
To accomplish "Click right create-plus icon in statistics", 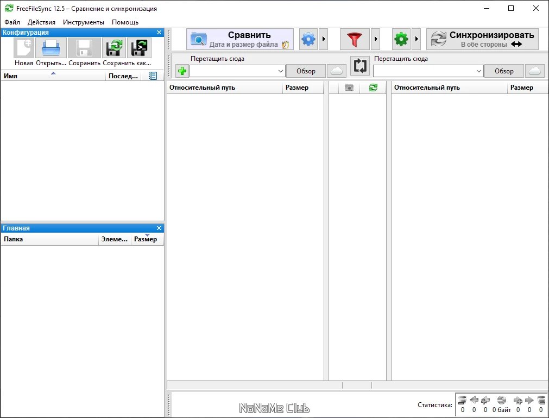I will [x=518, y=400].
